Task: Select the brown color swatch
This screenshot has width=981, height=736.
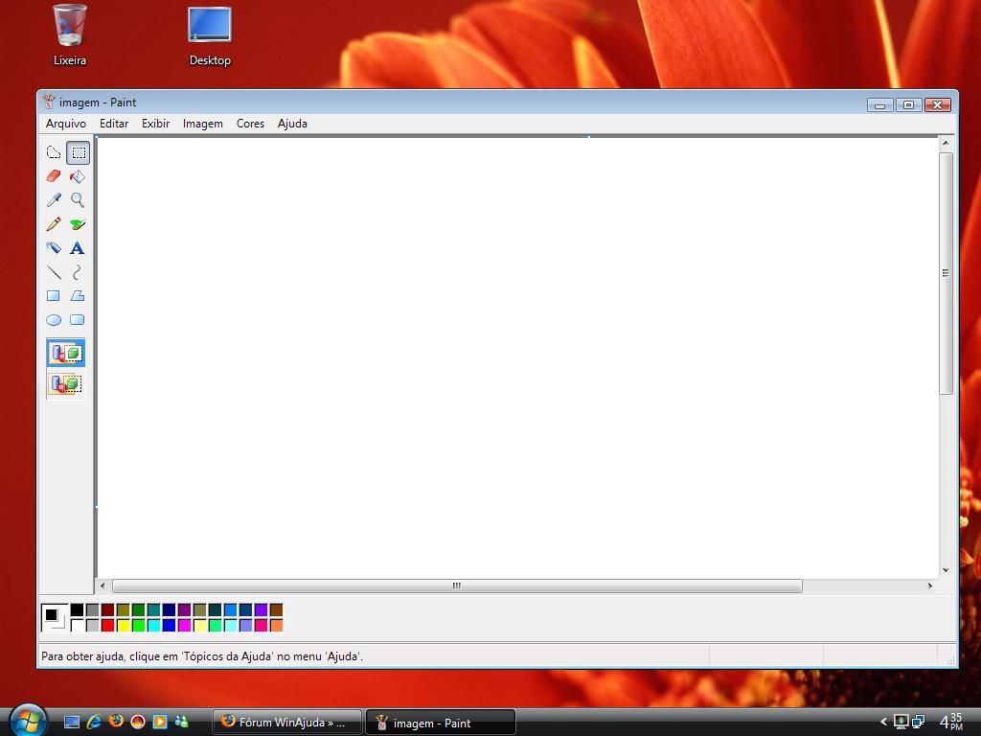Action: [277, 609]
